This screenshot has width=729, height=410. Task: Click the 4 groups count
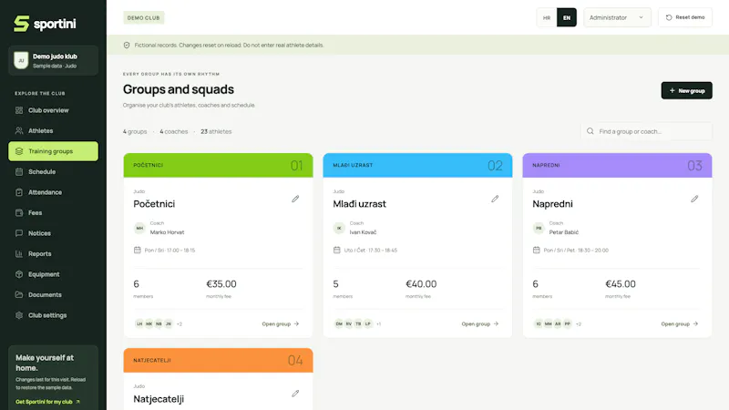click(x=135, y=131)
